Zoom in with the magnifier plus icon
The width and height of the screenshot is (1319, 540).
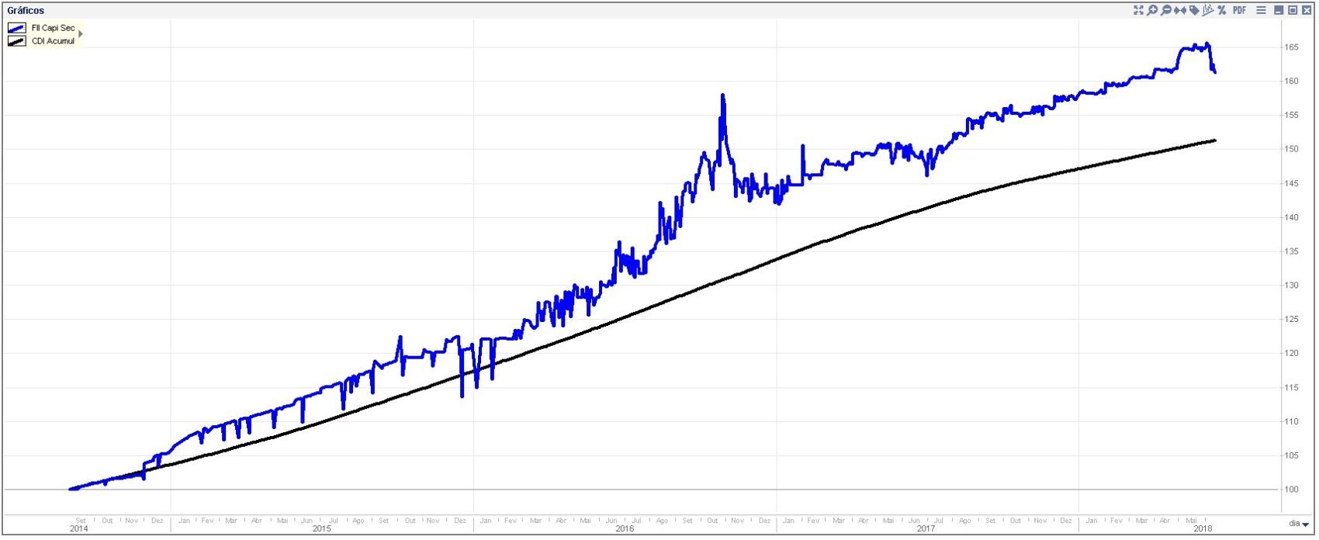[x=1152, y=10]
